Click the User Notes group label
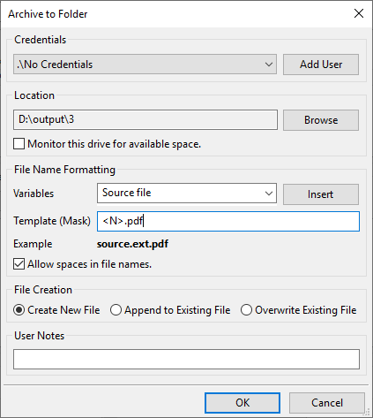Image resolution: width=373 pixels, height=418 pixels. [39, 336]
